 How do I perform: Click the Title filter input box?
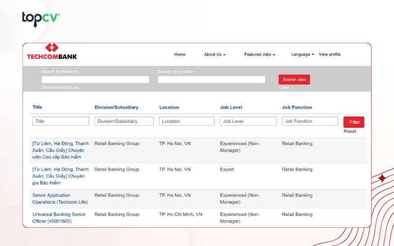pos(61,121)
